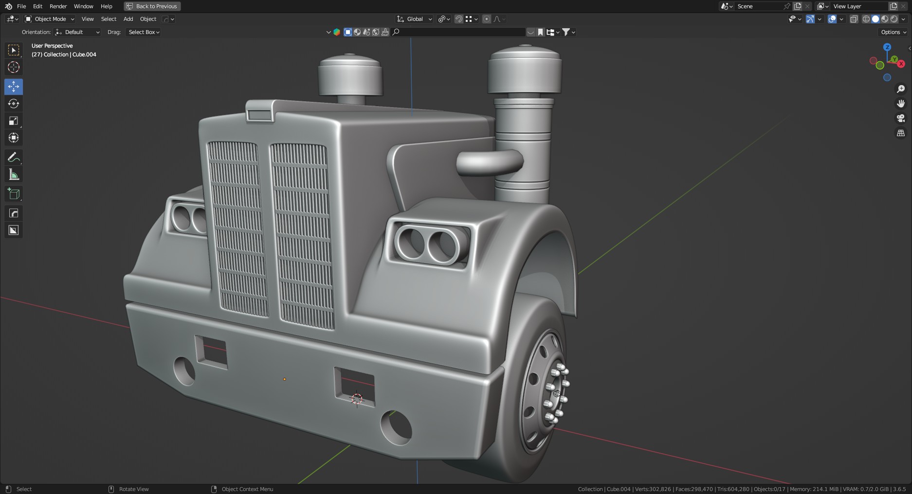Click the pan view hand gizmo
Viewport: 912px width, 494px height.
(901, 104)
